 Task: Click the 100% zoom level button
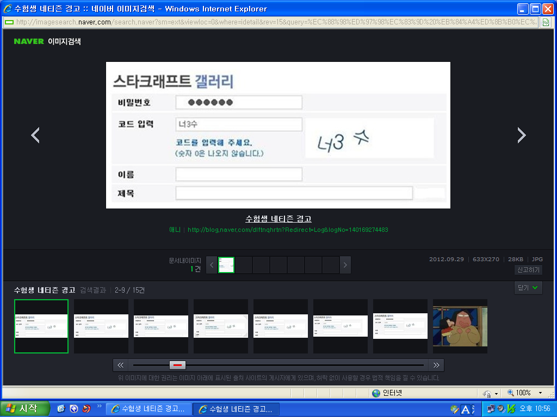(519, 393)
